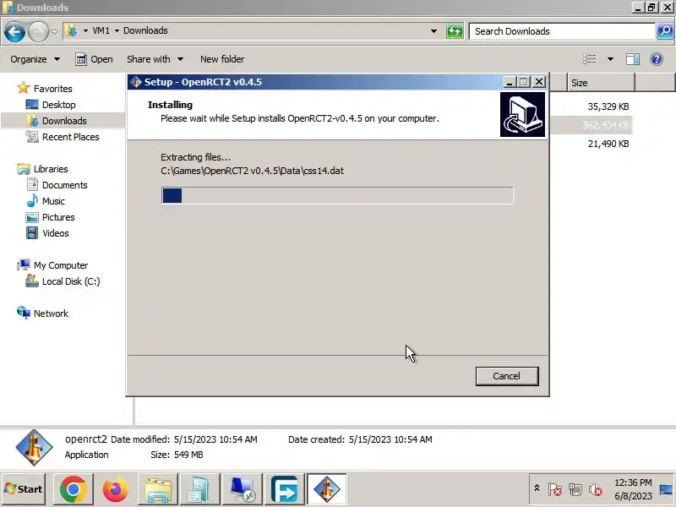Open Action Center flag icon

click(555, 489)
